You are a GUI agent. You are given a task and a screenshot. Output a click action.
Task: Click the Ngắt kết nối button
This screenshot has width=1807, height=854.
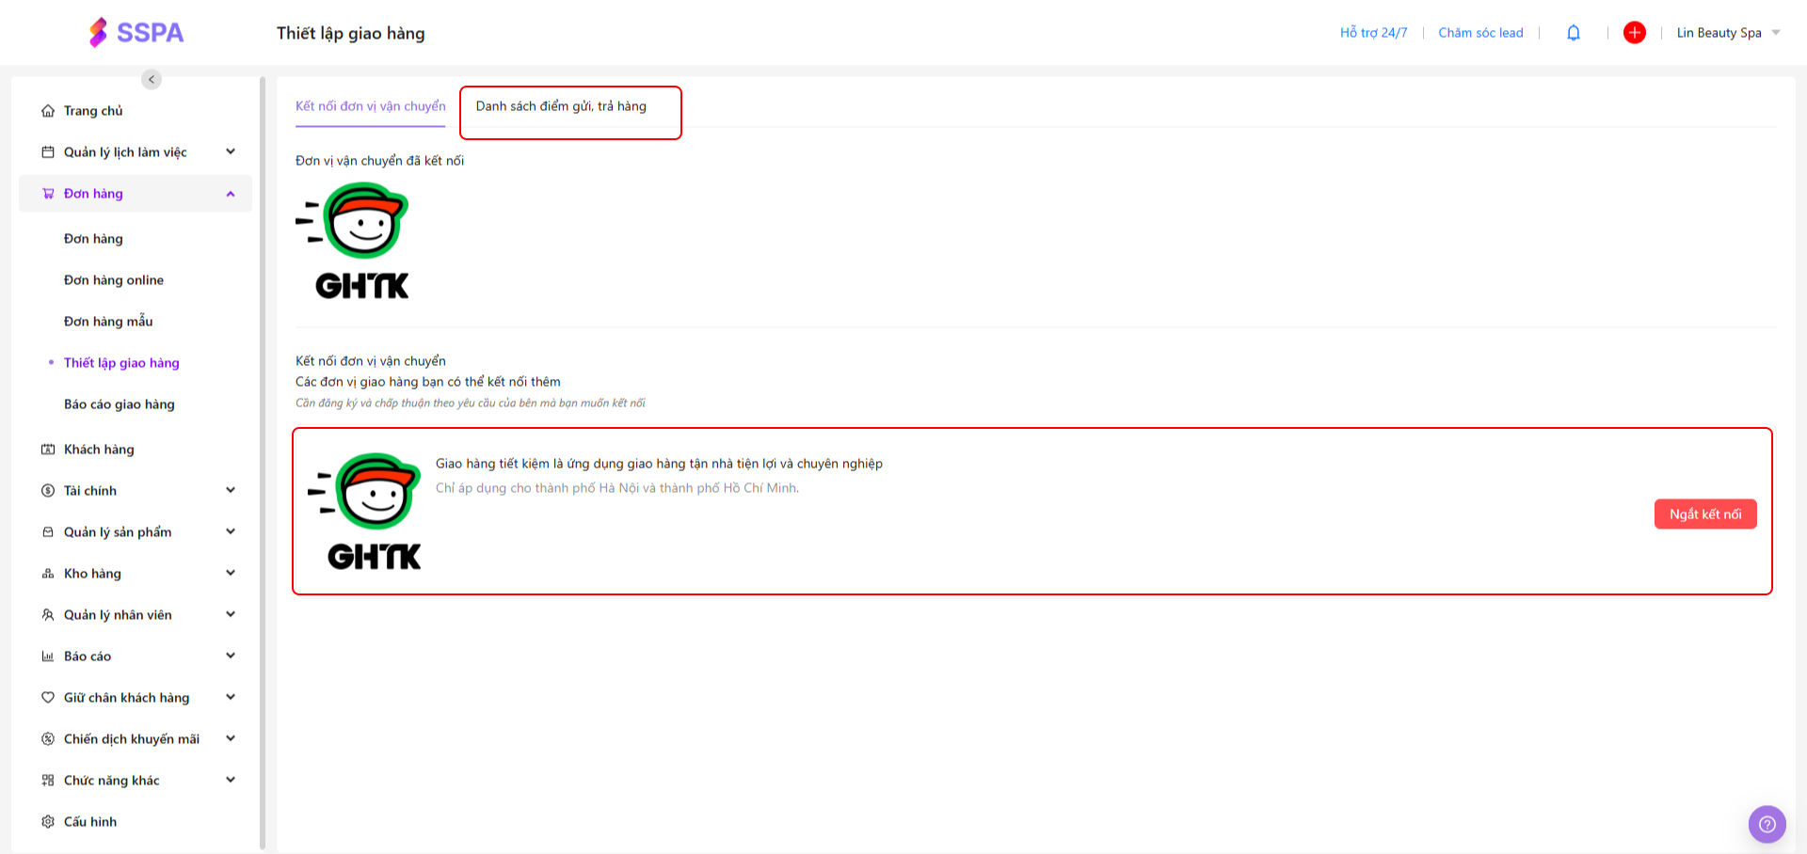point(1705,514)
